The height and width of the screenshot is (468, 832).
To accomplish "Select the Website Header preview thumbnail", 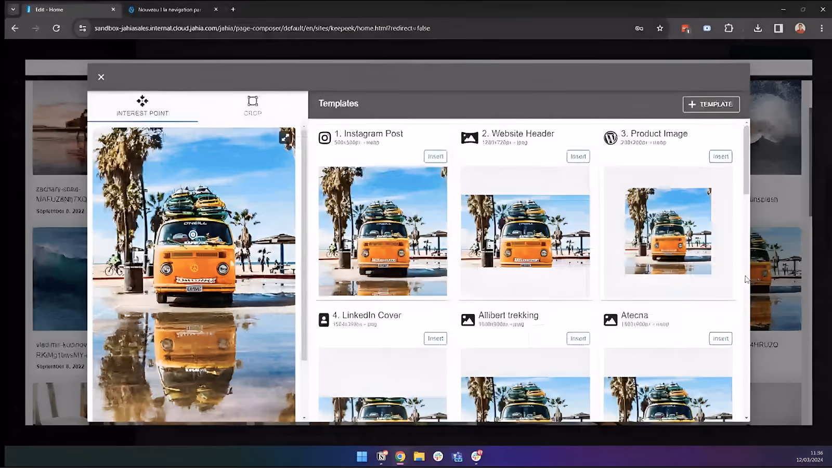I will 525,231.
